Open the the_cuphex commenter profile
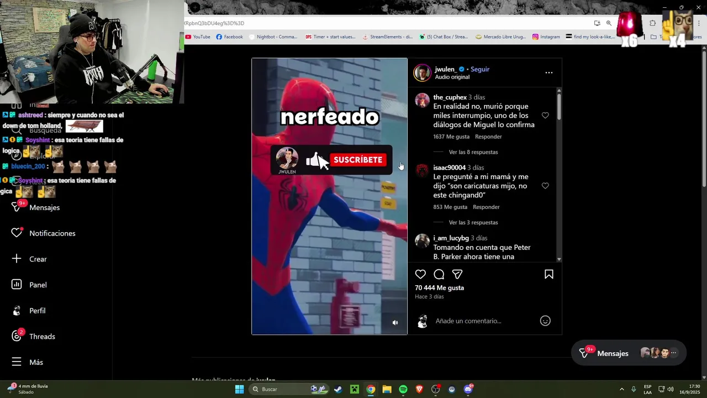 click(450, 97)
